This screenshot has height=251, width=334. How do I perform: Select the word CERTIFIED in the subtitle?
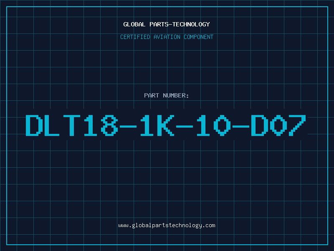(135, 37)
